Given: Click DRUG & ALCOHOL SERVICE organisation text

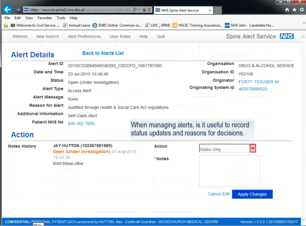Looking at the screenshot, I should pos(266,66).
